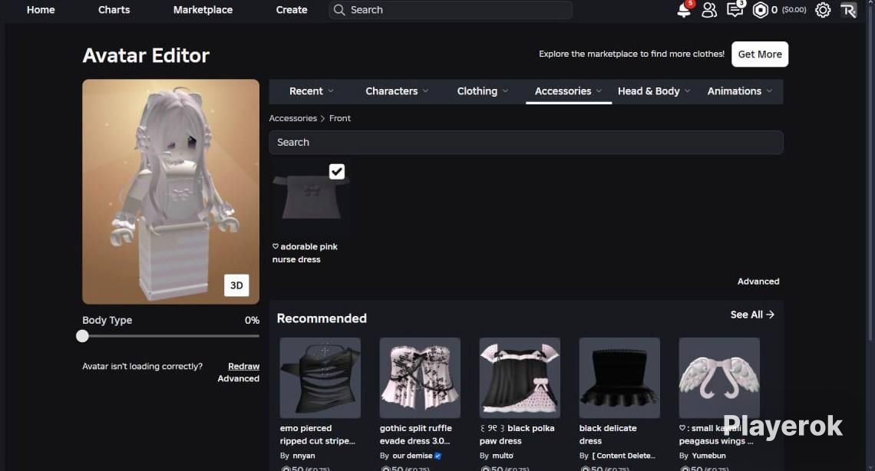The image size is (875, 471).
Task: Toggle the 3D avatar view button
Action: (236, 285)
